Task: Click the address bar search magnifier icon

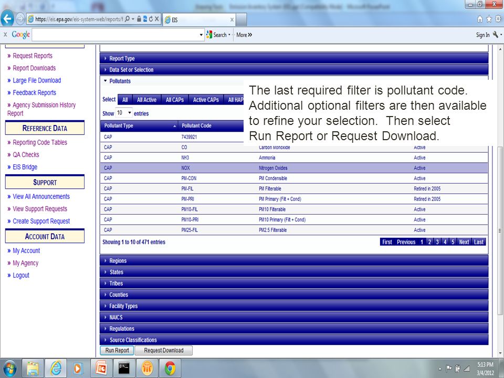Action: click(x=127, y=19)
